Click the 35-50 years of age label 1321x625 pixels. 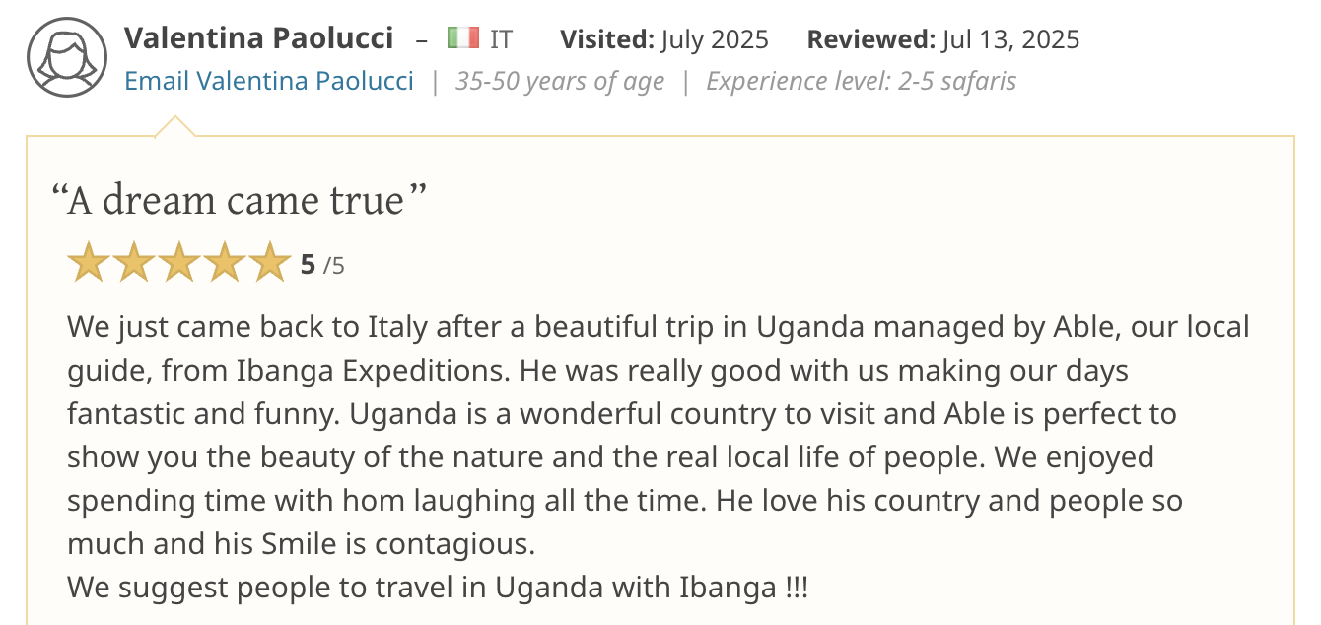click(559, 81)
